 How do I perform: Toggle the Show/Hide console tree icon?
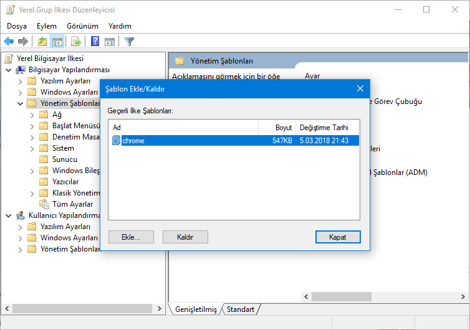tap(57, 41)
